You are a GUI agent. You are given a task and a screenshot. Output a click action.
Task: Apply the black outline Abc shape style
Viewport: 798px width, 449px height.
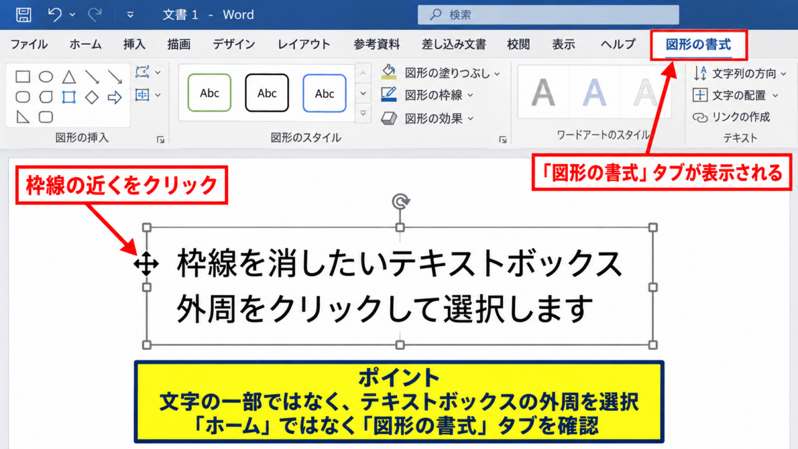267,93
